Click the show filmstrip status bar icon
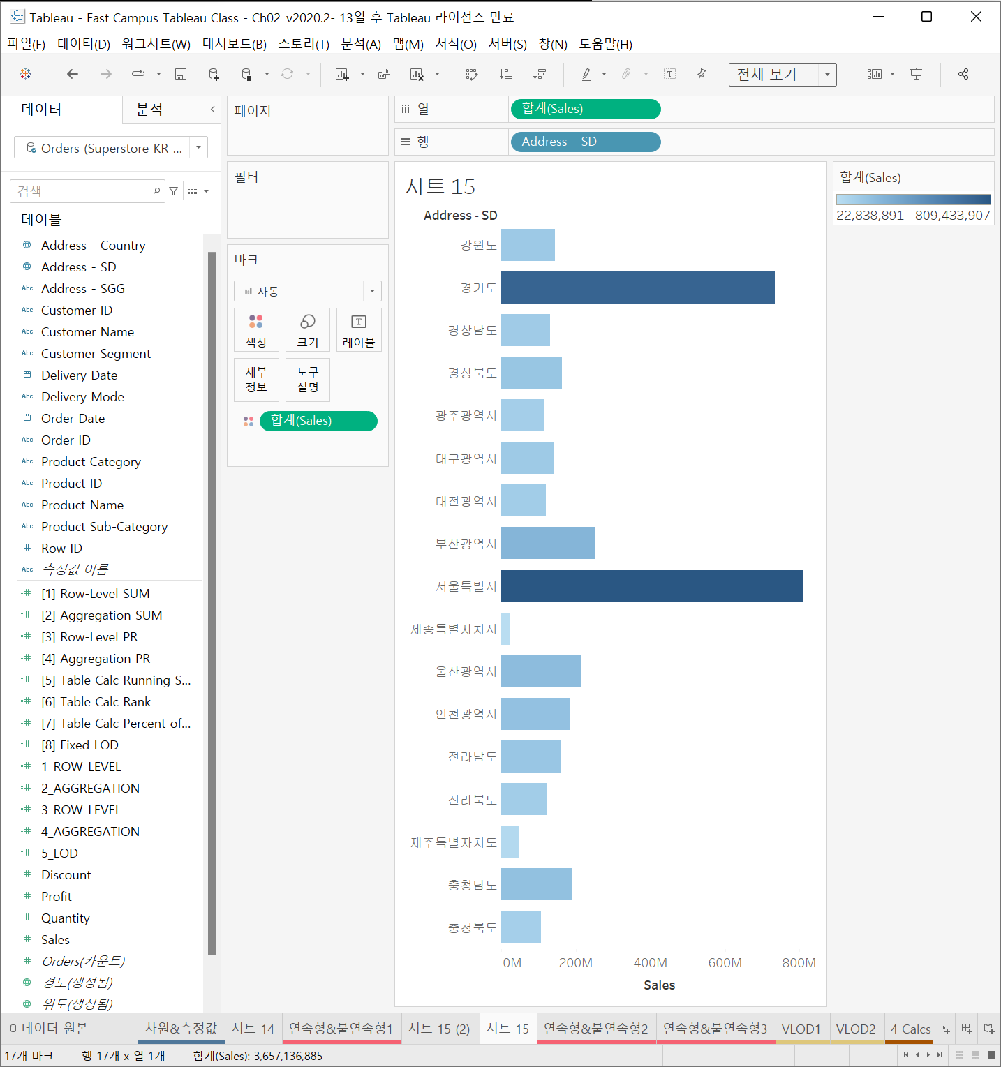This screenshot has width=1001, height=1067. tap(975, 1054)
